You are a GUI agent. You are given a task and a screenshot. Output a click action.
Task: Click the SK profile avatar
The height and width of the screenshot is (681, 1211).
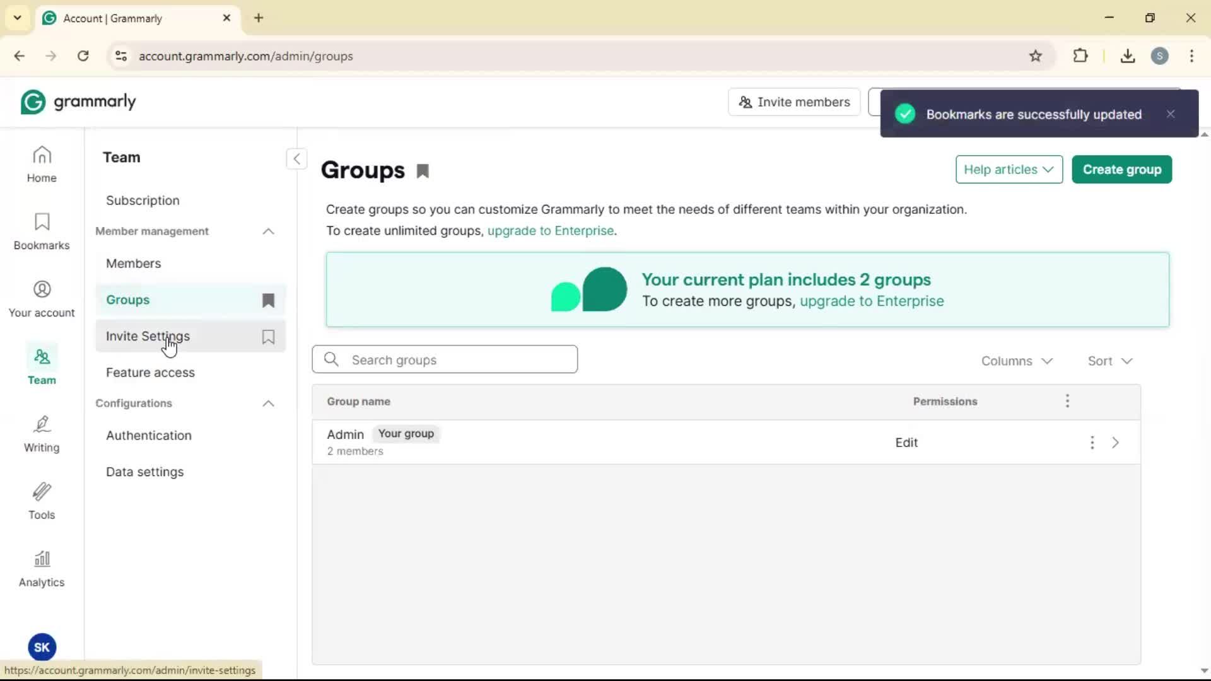click(x=42, y=647)
